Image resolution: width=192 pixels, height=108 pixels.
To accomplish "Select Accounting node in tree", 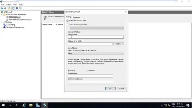I will click(x=11, y=25).
